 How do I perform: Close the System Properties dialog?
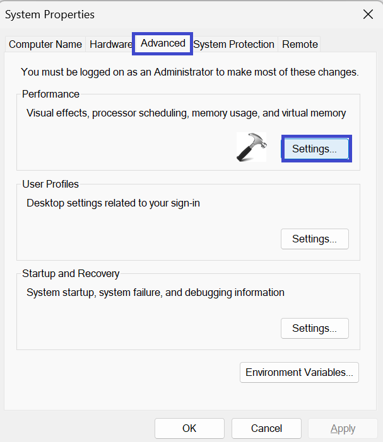pos(368,14)
